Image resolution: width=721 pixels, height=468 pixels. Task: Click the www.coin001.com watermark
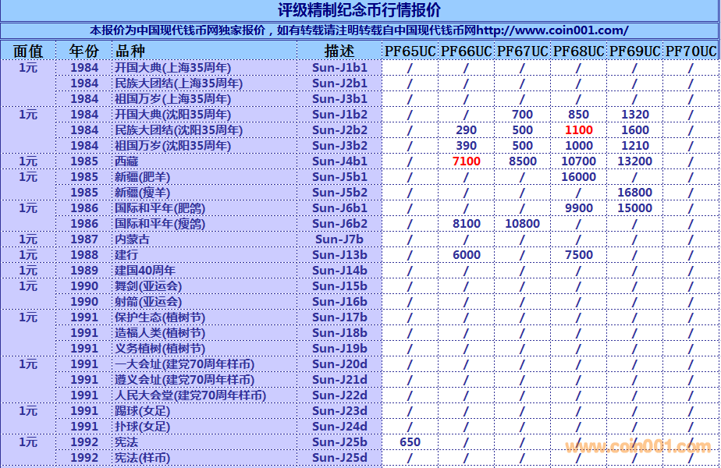pyautogui.click(x=638, y=447)
